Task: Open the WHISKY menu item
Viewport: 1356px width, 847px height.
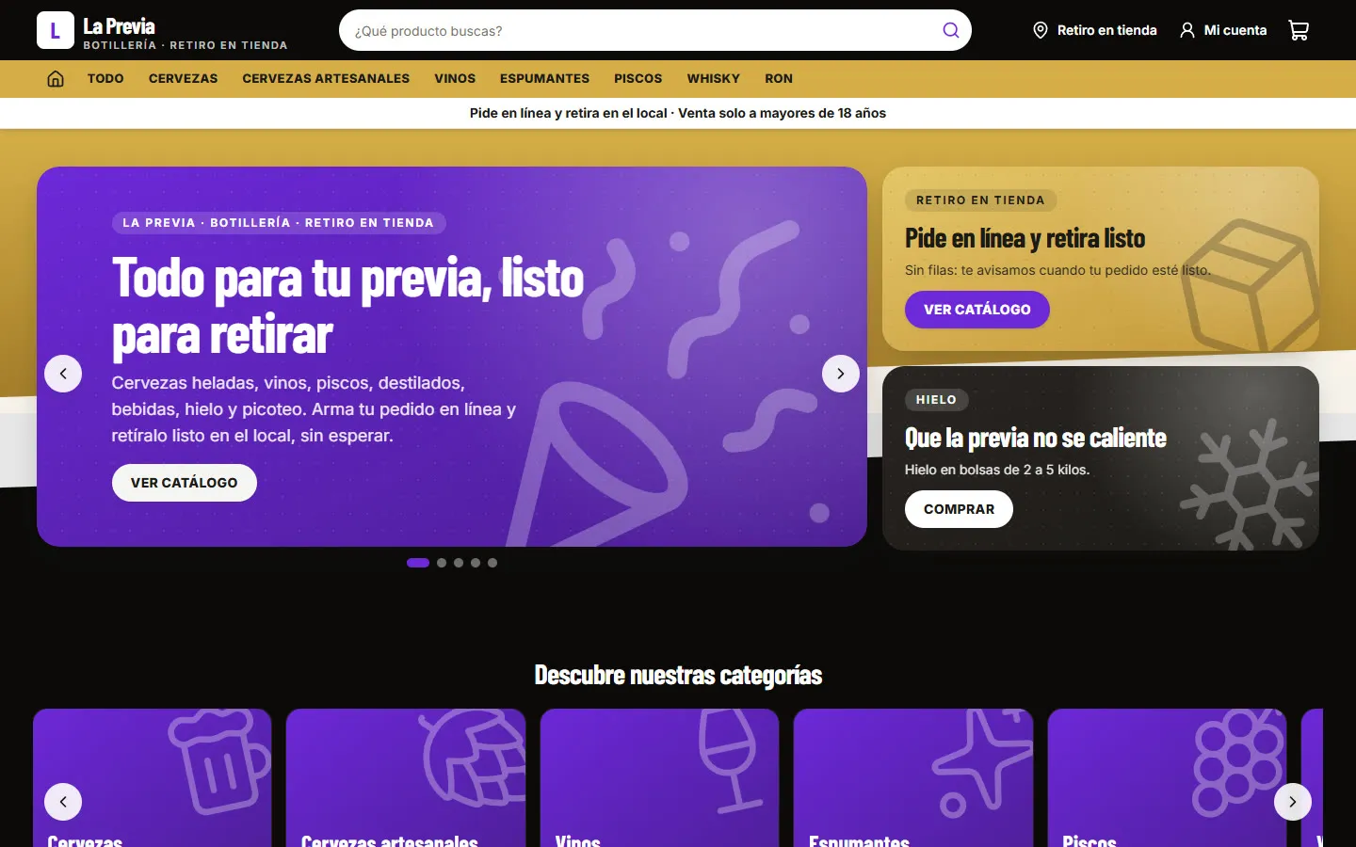Action: point(713,79)
